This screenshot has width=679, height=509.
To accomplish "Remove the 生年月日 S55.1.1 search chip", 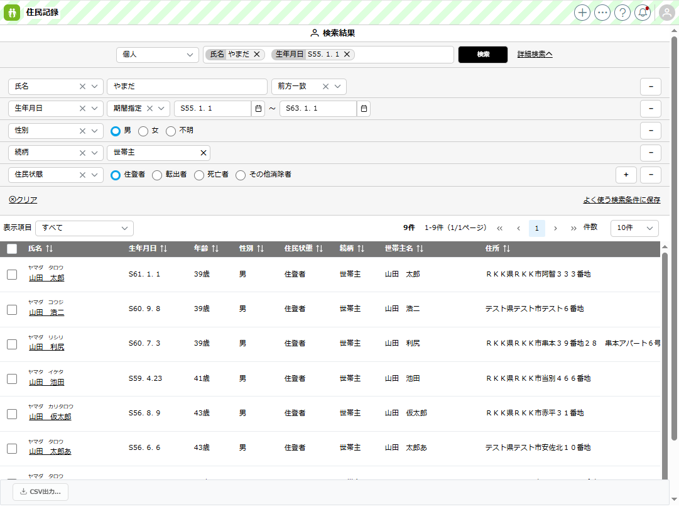I will pos(347,54).
